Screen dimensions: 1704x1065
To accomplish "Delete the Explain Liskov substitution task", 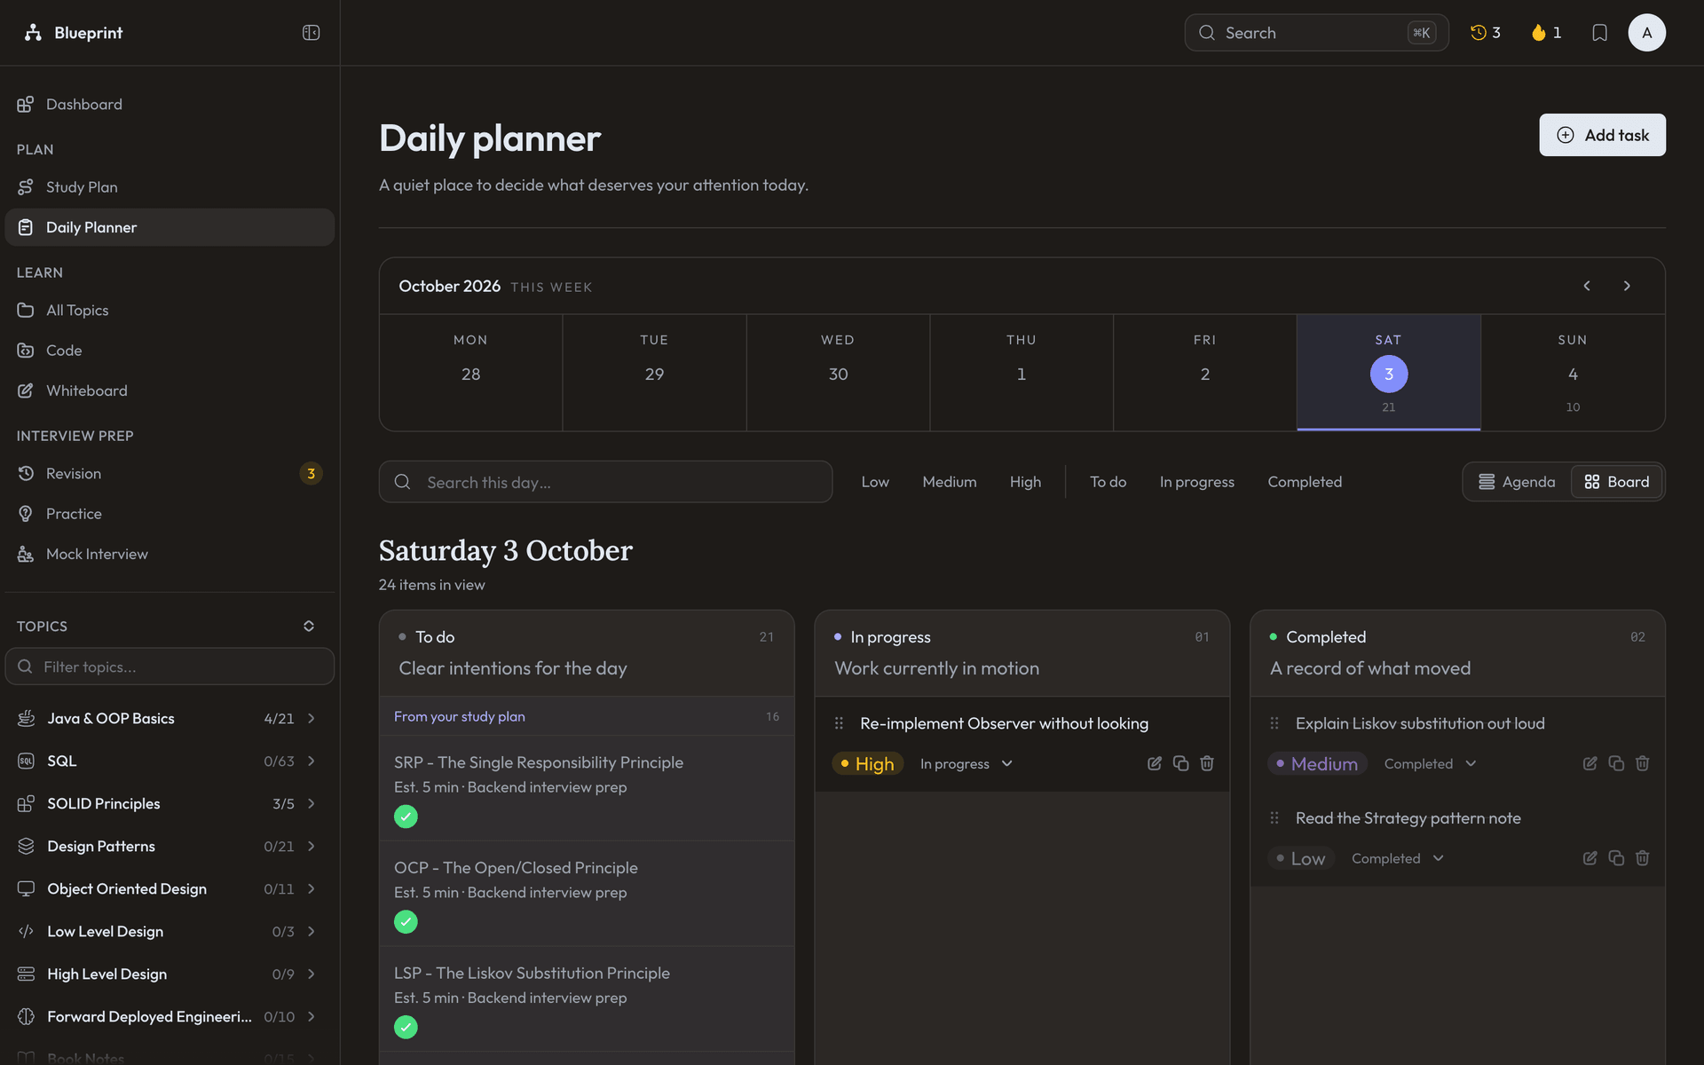I will [1643, 763].
